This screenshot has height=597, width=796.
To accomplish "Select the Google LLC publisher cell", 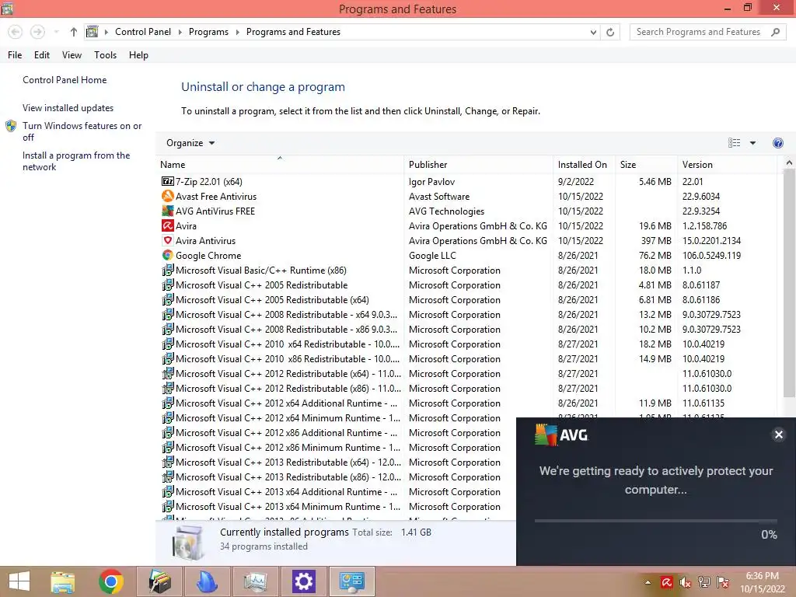I will [x=432, y=255].
